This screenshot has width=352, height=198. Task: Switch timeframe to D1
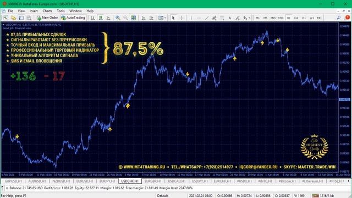tap(304, 18)
